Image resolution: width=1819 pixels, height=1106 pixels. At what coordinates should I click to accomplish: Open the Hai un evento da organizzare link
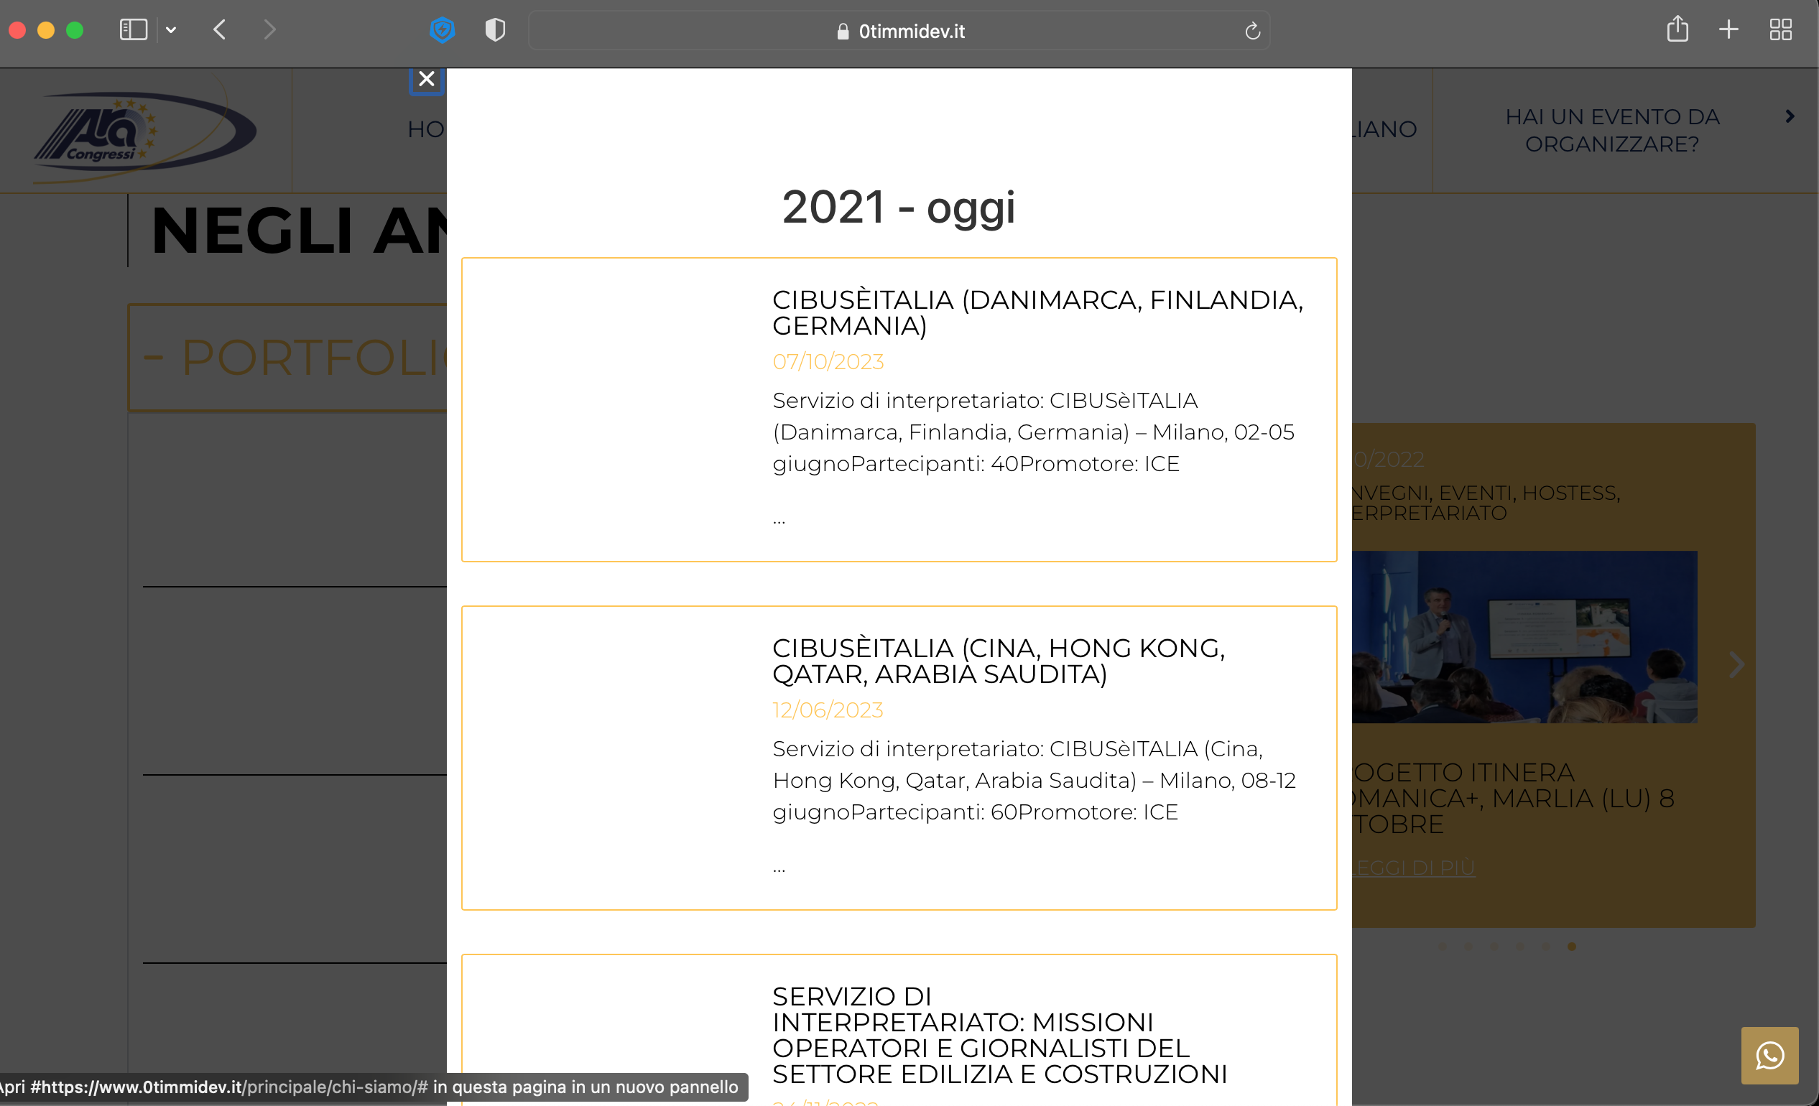click(1612, 130)
